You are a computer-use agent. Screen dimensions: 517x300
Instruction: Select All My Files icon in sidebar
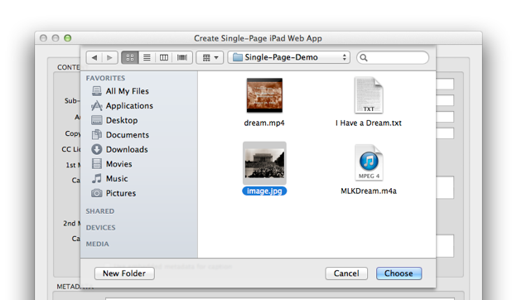(x=97, y=91)
